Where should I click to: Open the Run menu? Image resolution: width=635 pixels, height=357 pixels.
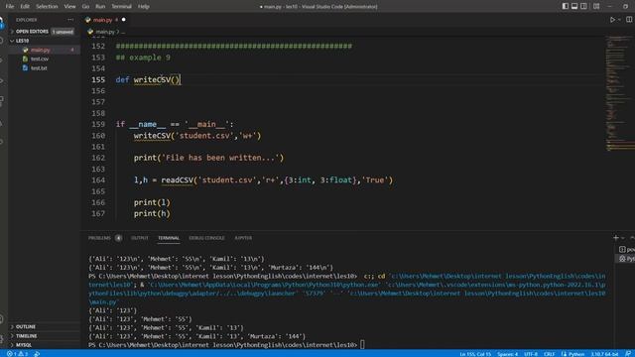(x=100, y=7)
